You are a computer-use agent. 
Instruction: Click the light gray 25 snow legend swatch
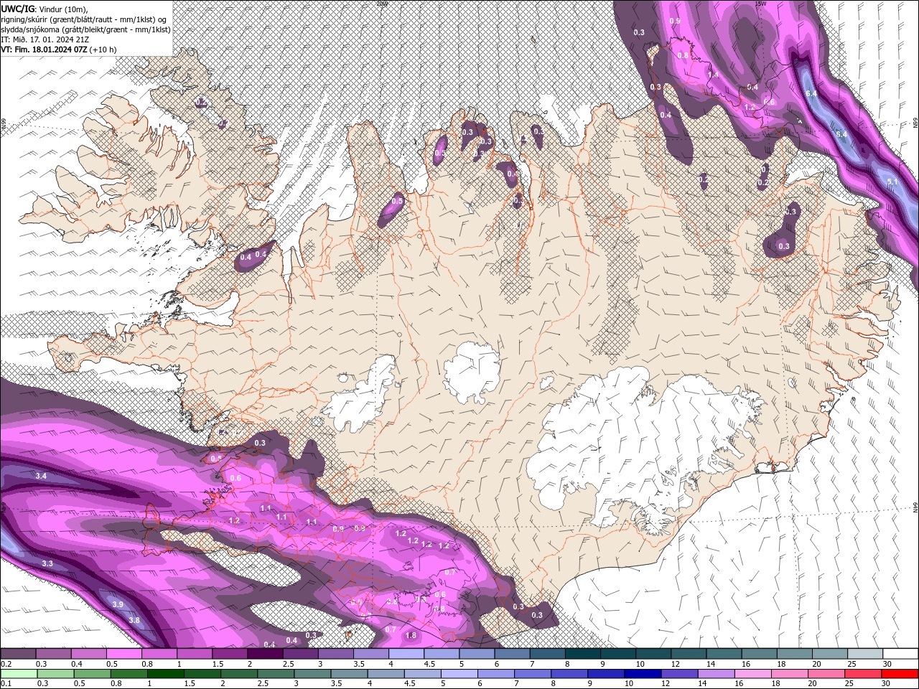coord(865,654)
